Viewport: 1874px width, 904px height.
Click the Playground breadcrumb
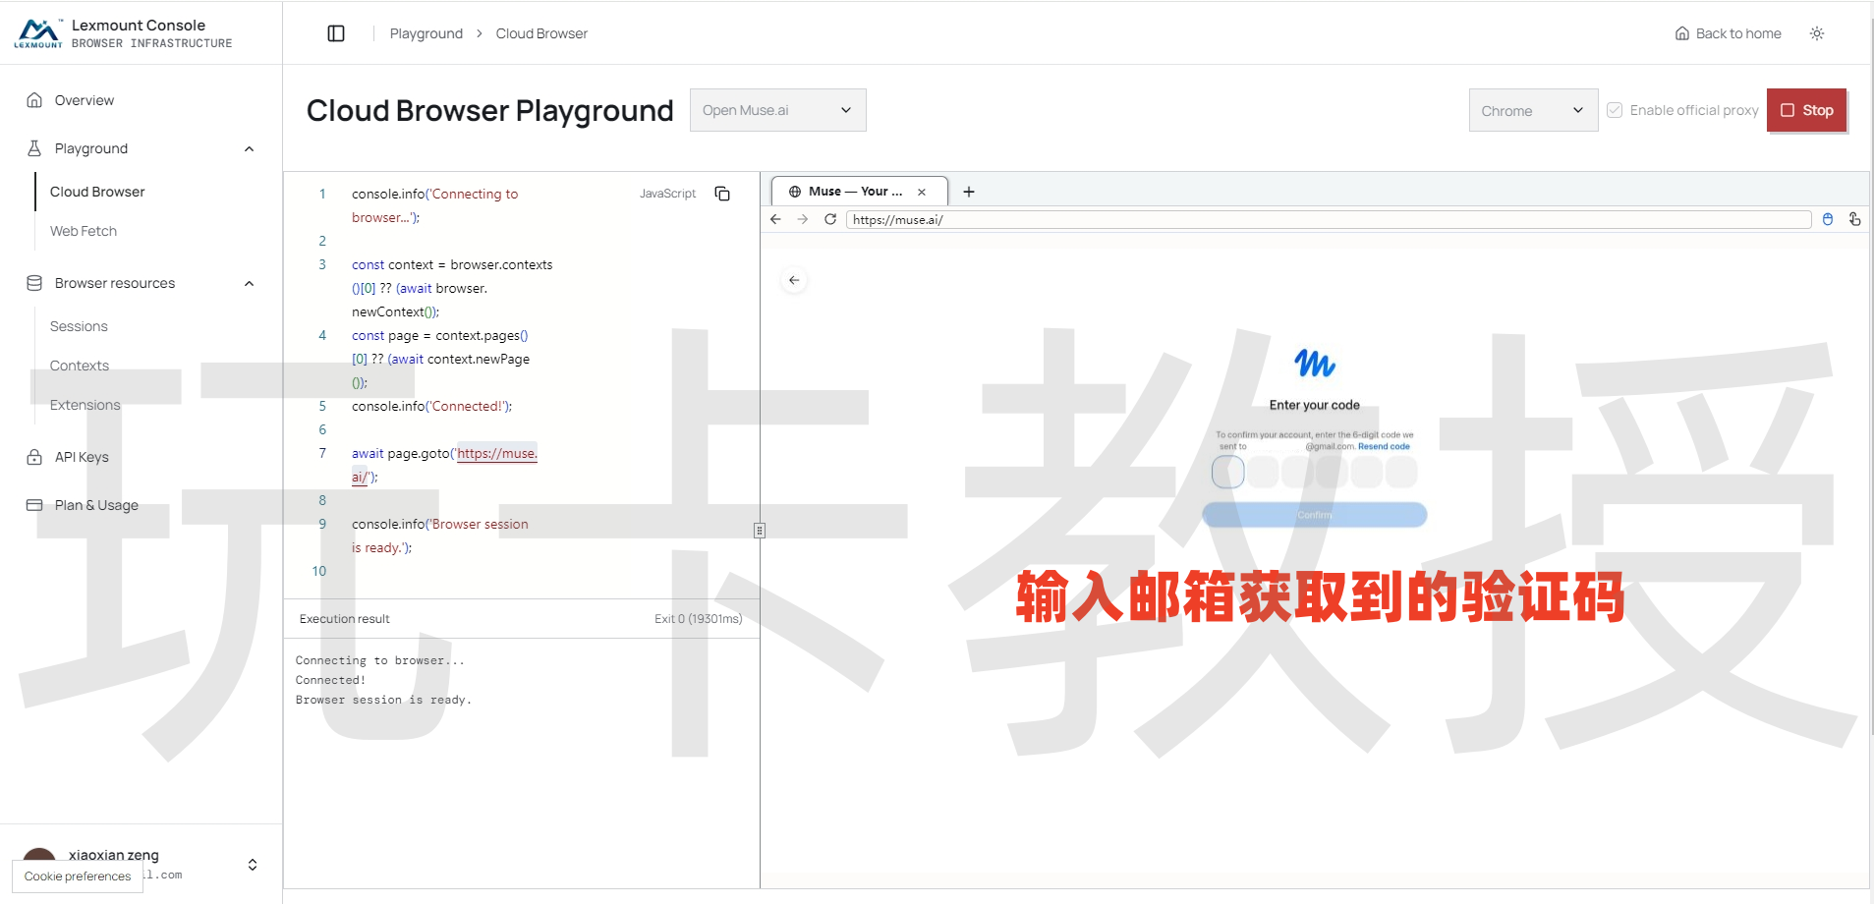[426, 33]
